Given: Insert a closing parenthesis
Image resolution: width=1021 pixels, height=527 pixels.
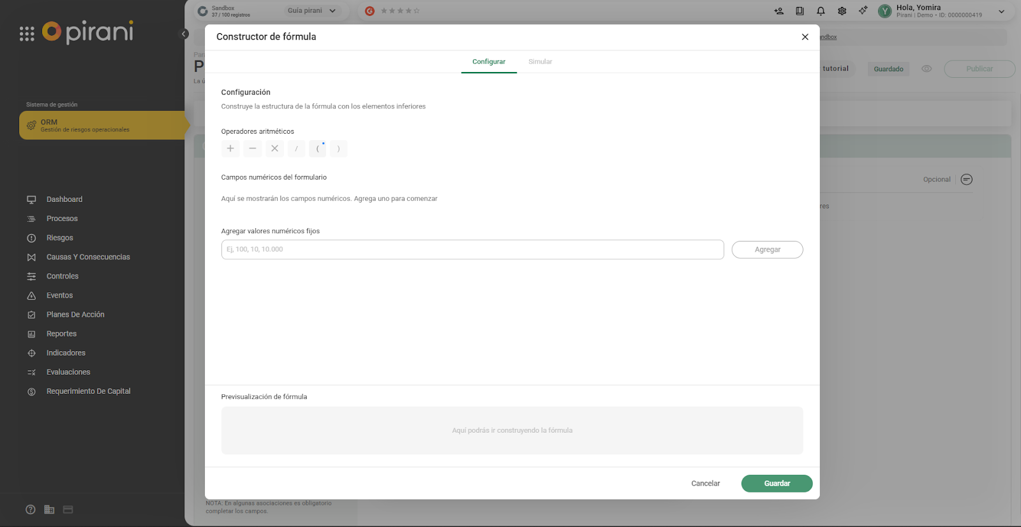Looking at the screenshot, I should click(x=339, y=148).
